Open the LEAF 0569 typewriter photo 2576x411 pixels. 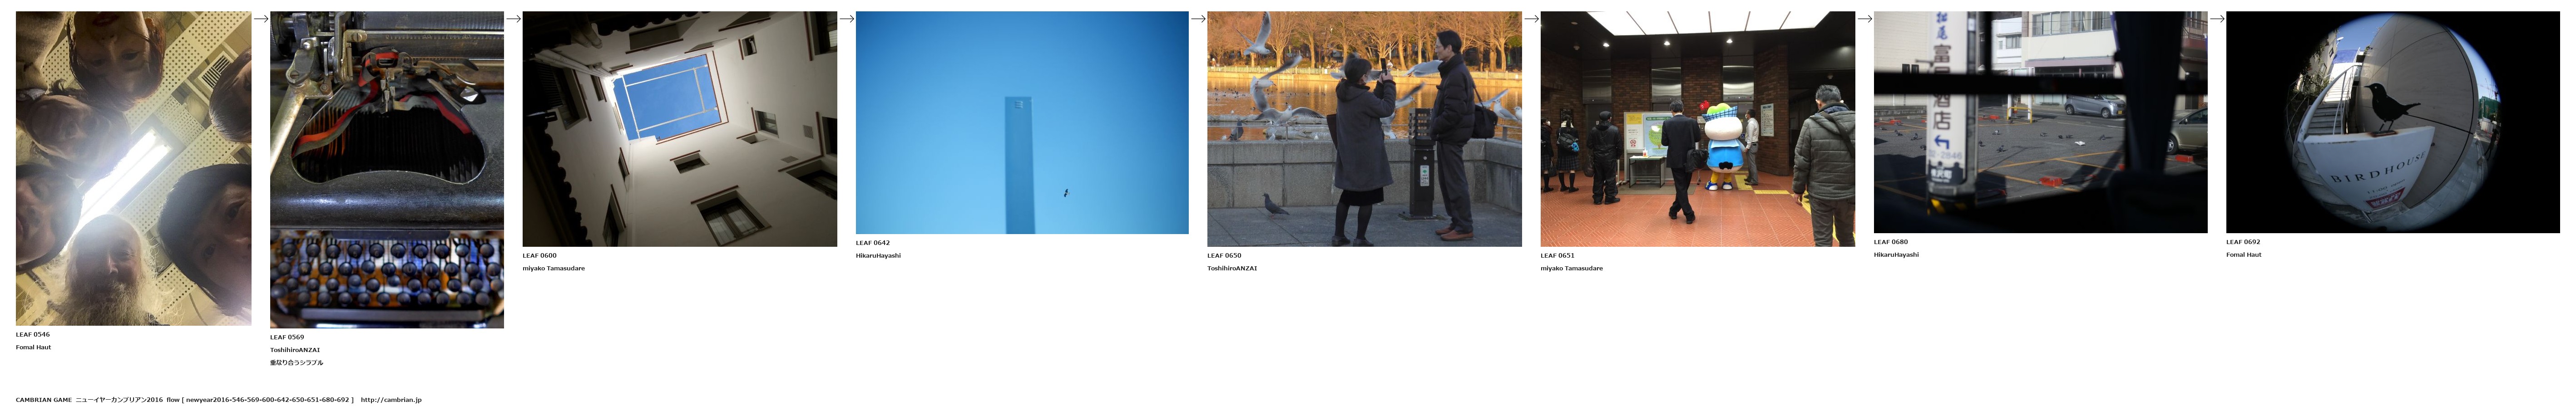[x=387, y=170]
